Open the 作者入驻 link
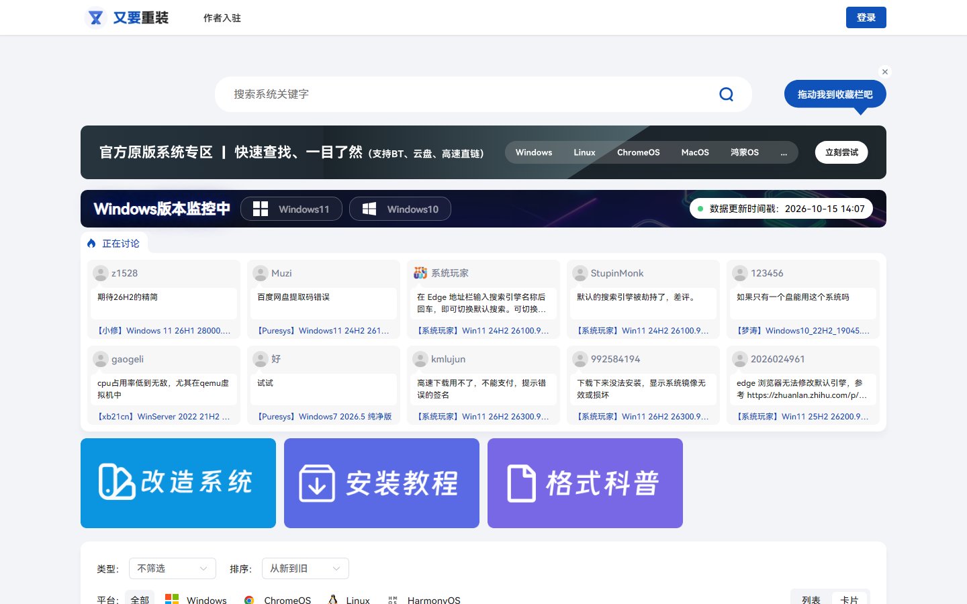Viewport: 967px width, 604px height. click(222, 18)
